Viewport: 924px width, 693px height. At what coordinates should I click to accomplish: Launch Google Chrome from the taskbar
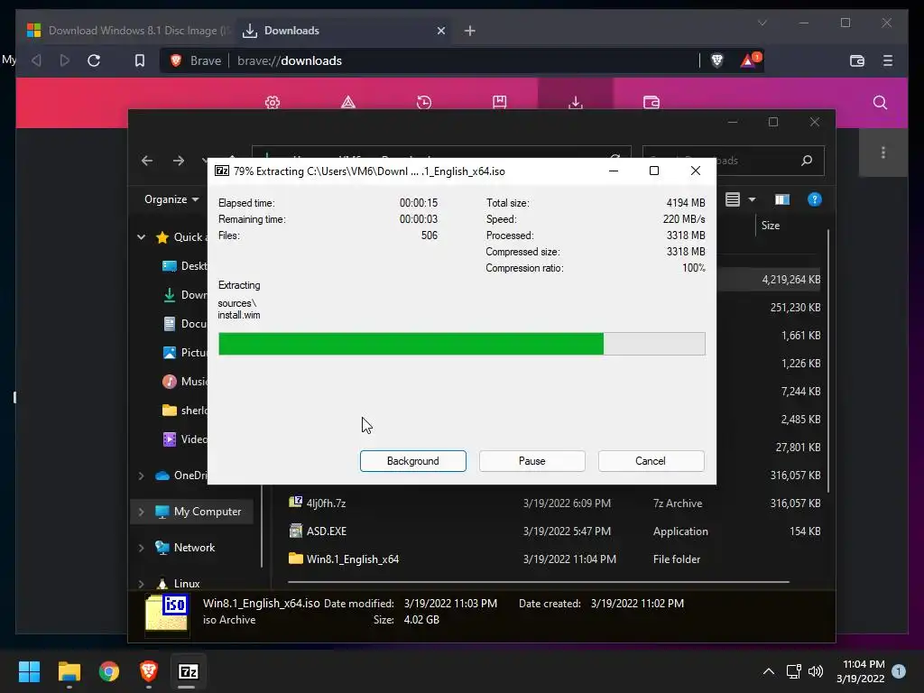tap(109, 671)
